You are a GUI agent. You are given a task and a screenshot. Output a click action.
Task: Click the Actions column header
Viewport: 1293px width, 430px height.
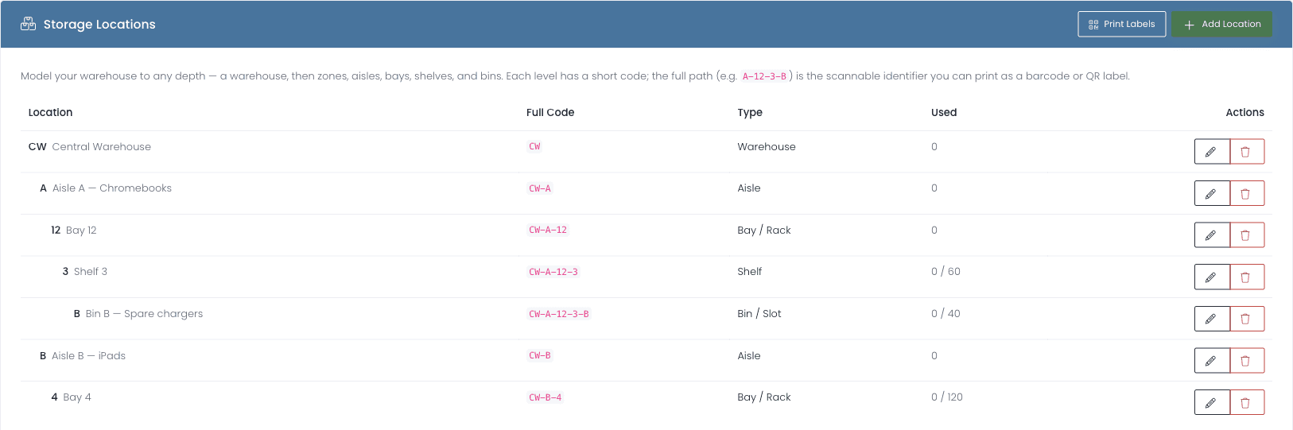click(x=1244, y=113)
